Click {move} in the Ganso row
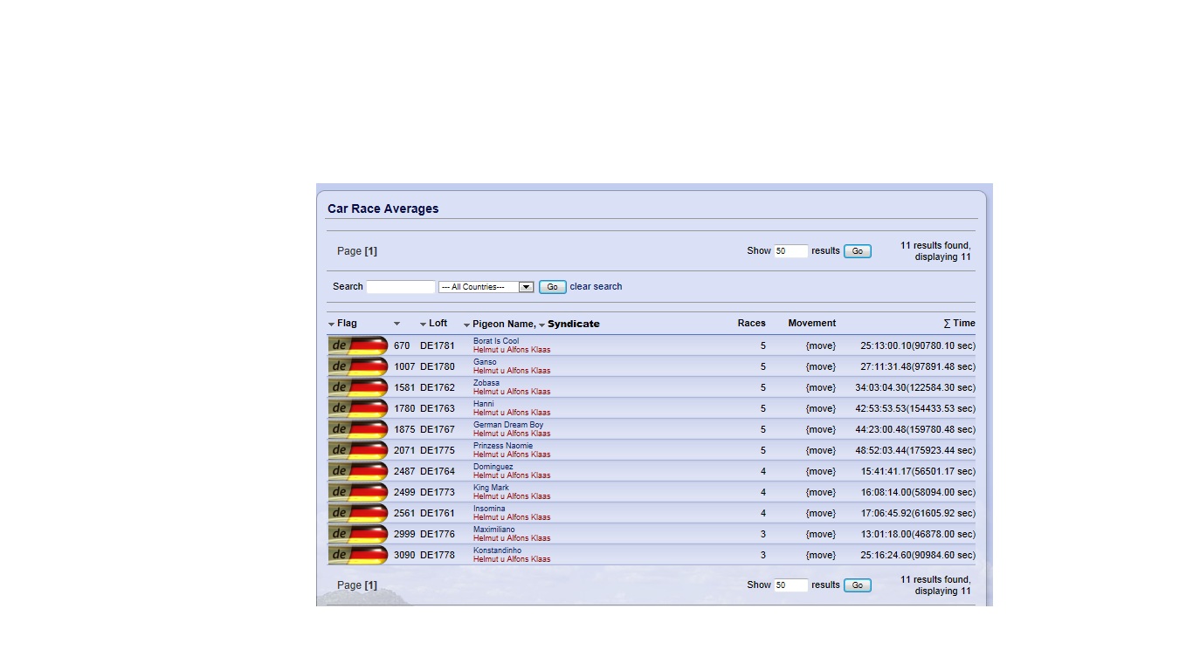1193x670 pixels. tap(820, 366)
